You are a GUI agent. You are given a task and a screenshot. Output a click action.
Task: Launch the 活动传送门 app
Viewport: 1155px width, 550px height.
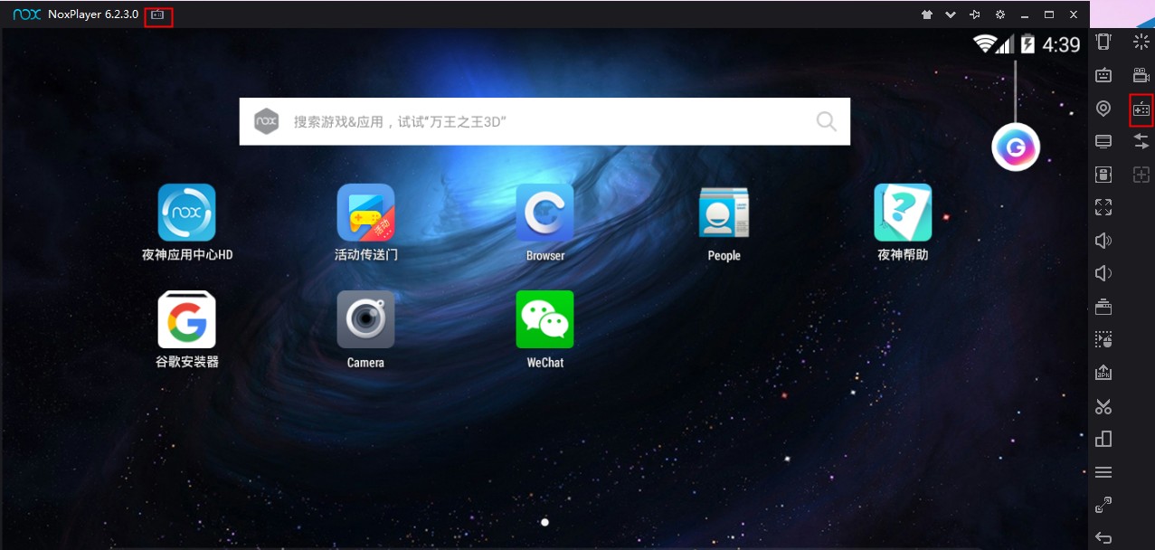point(366,213)
